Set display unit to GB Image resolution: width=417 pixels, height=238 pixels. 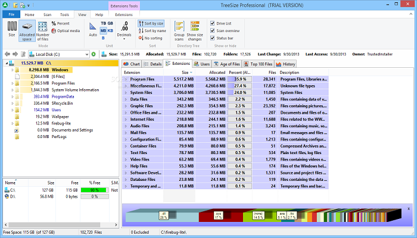tap(110, 23)
